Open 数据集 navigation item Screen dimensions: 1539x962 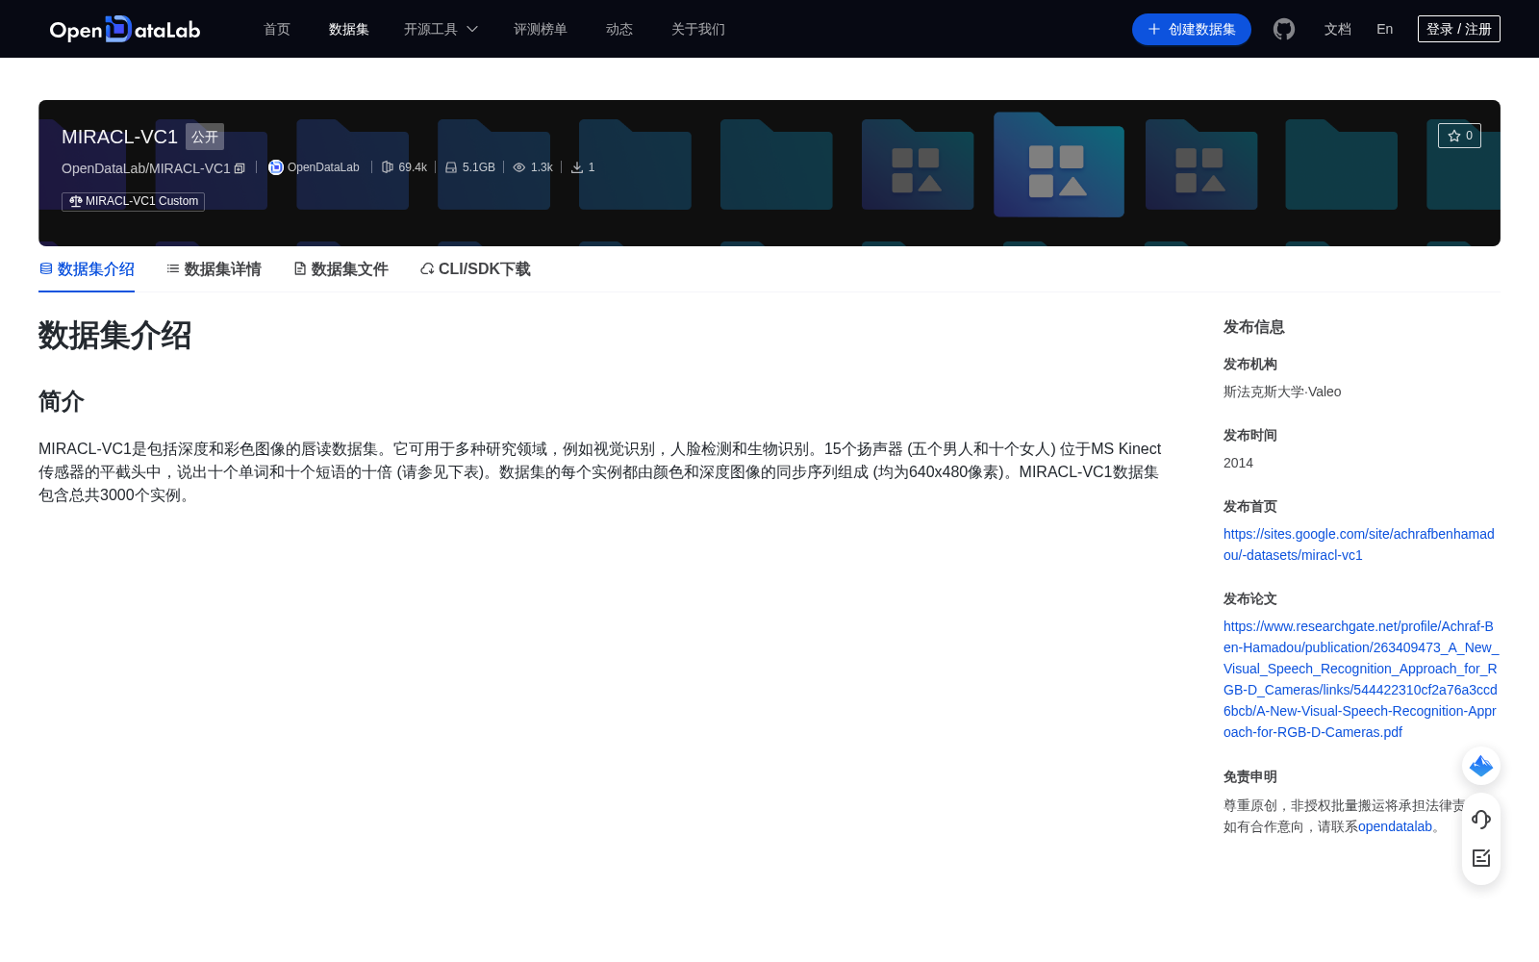click(349, 29)
